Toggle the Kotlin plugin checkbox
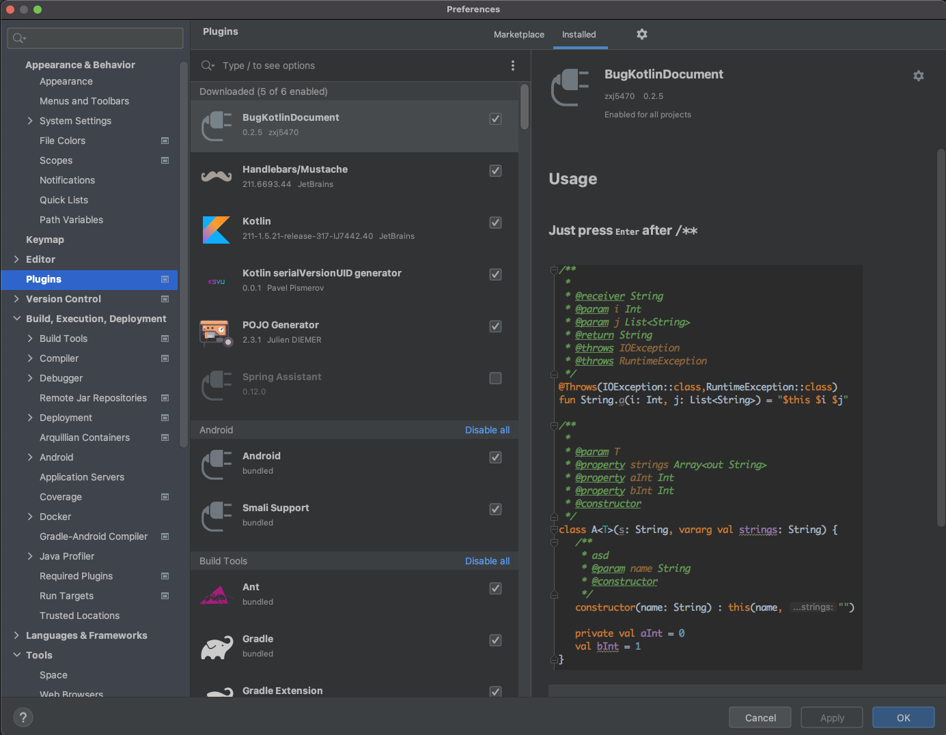Screen dimensions: 946x735 tap(496, 222)
